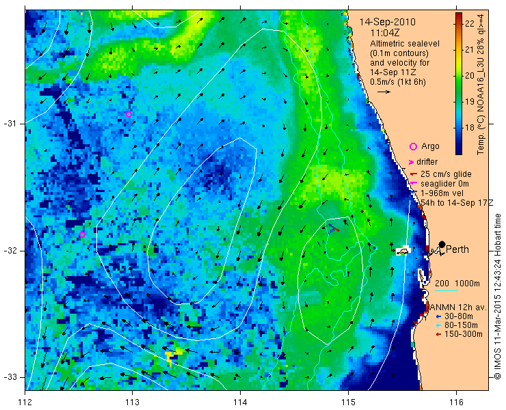The image size is (506, 410).
Task: Click the dark red top of temperature colorbar
Action: (459, 16)
